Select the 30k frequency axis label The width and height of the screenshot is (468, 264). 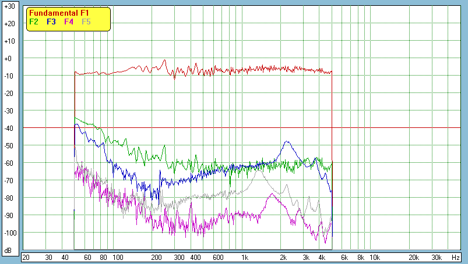click(437, 257)
